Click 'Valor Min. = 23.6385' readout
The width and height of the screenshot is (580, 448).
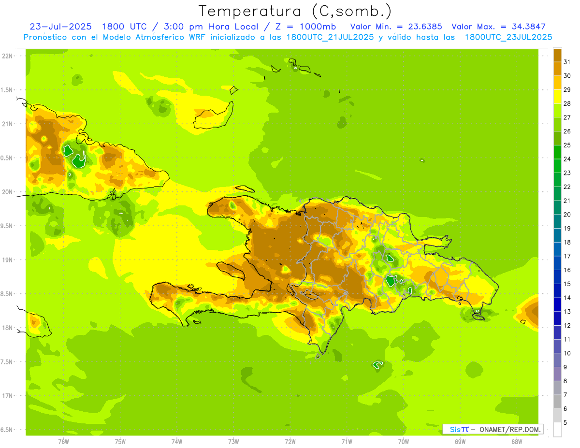tap(396, 27)
